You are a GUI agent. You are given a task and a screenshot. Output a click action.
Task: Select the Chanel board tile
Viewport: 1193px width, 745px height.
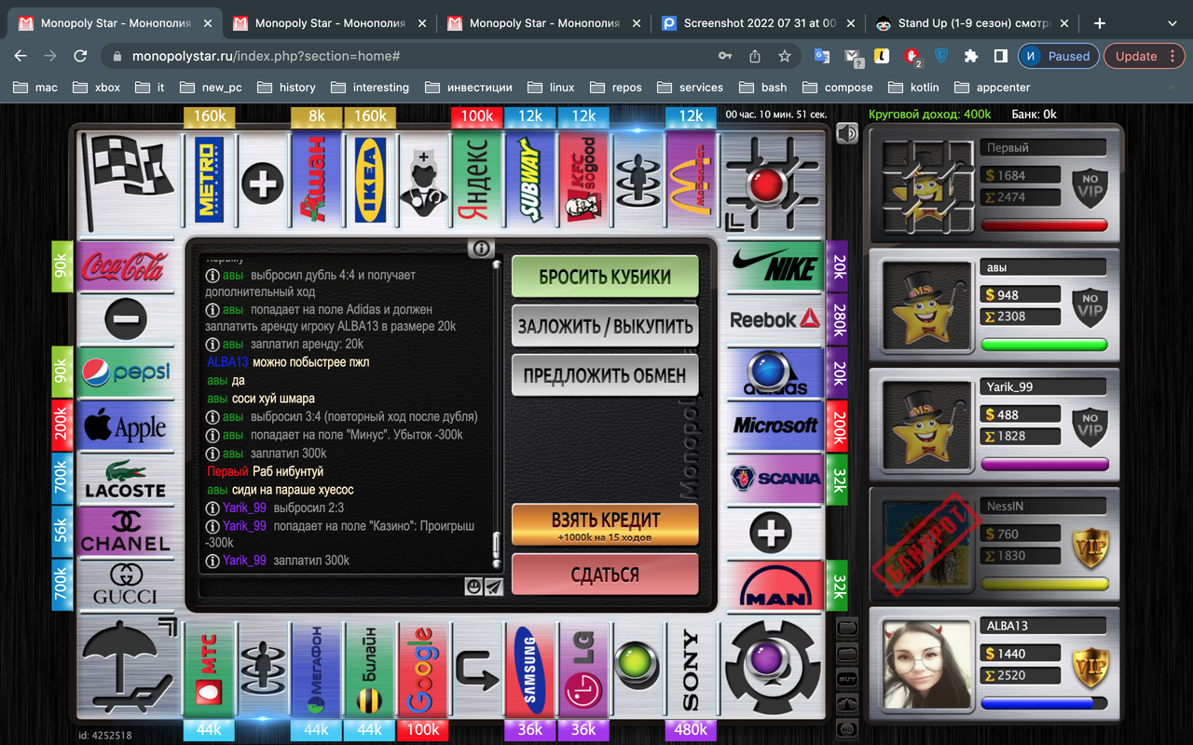point(125,532)
